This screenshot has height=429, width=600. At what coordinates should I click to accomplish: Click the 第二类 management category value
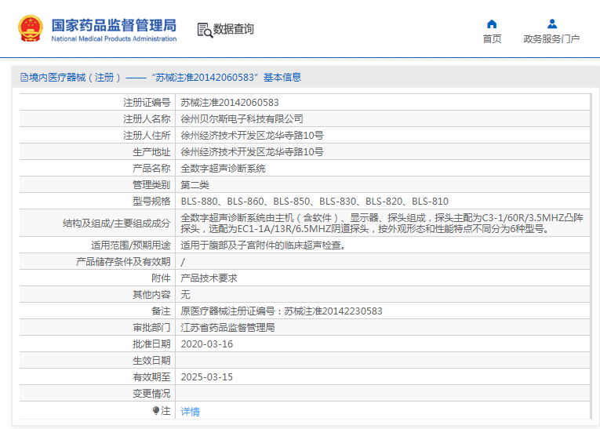195,185
